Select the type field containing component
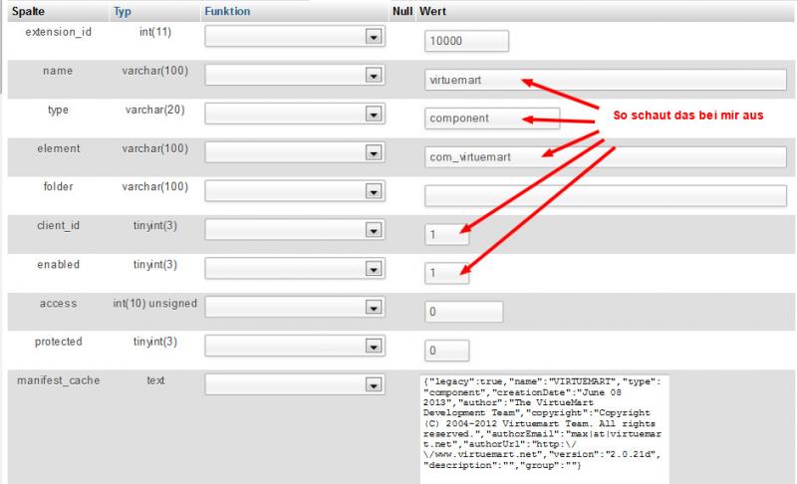Image resolution: width=797 pixels, height=484 pixels. (x=491, y=119)
